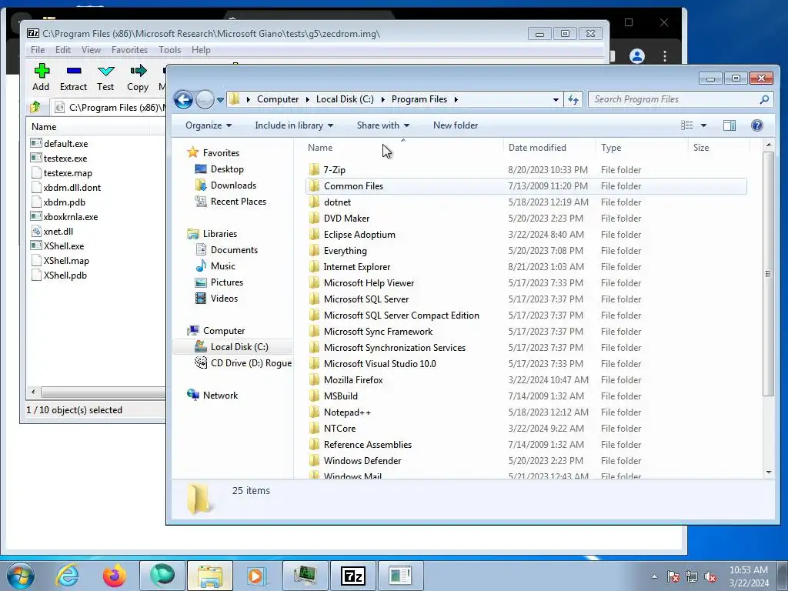Click the muted volume tray icon
Image resolution: width=788 pixels, height=591 pixels.
(710, 577)
